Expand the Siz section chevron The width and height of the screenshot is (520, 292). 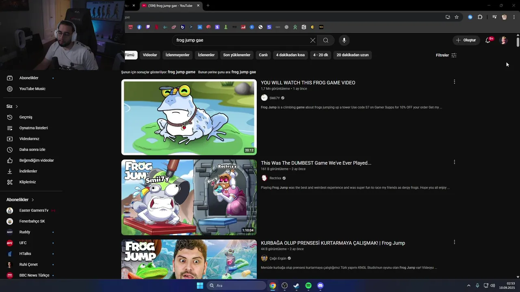tap(17, 106)
